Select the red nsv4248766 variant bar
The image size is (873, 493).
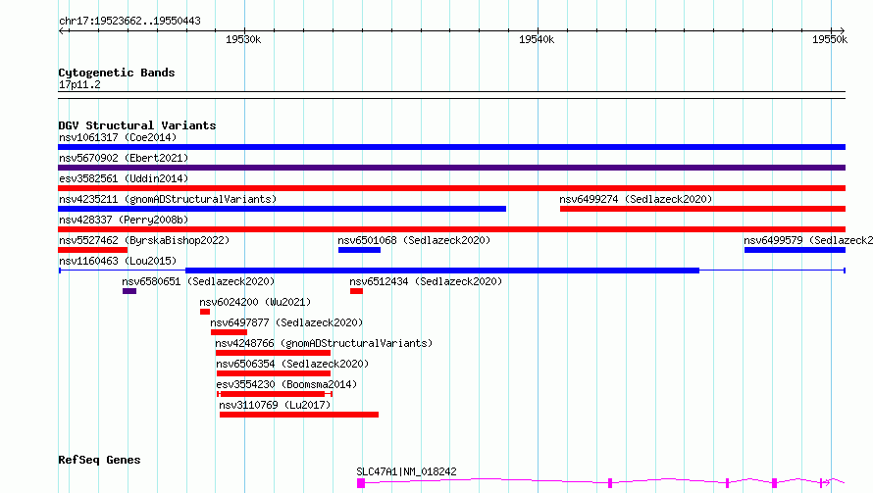tap(273, 353)
